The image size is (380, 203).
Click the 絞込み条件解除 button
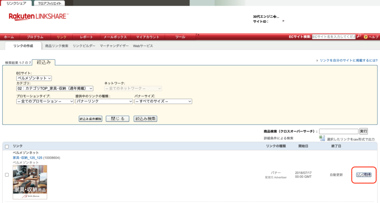pyautogui.click(x=90, y=119)
